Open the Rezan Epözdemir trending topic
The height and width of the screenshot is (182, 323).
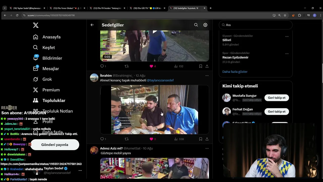236,57
